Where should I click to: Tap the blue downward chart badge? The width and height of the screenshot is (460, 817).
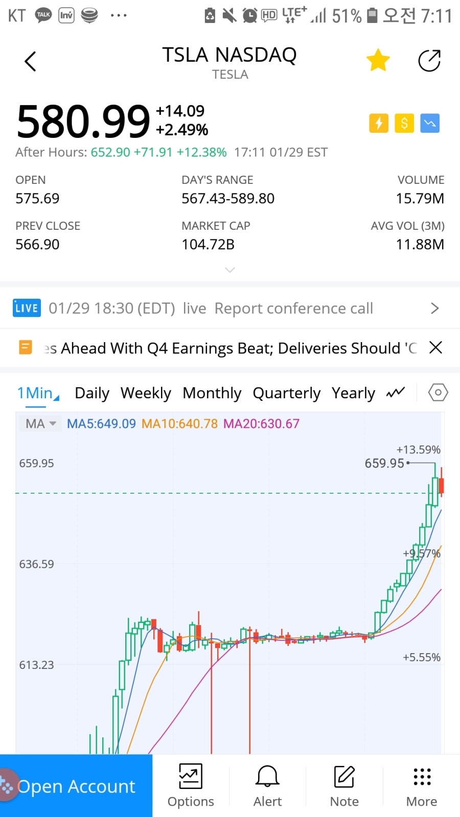coord(430,123)
